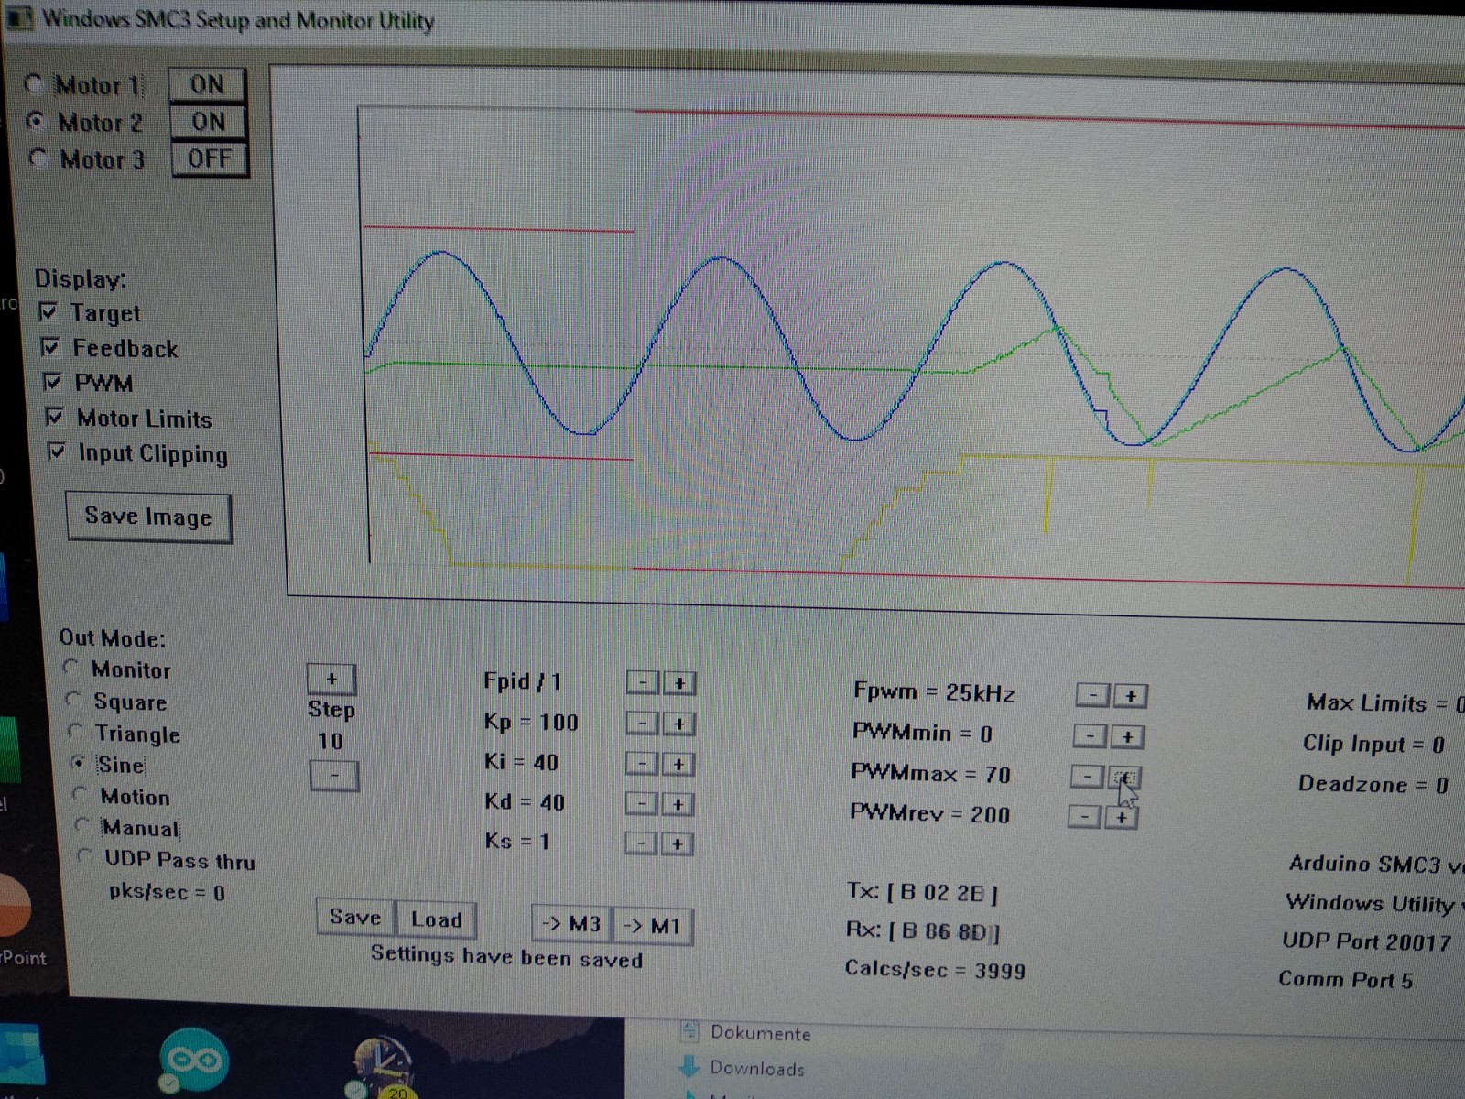
Task: Click the Rx: [ B 86 8D ] readout
Action: point(923,931)
